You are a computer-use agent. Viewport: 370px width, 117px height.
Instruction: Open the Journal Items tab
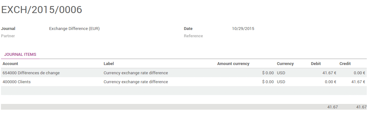(20, 55)
